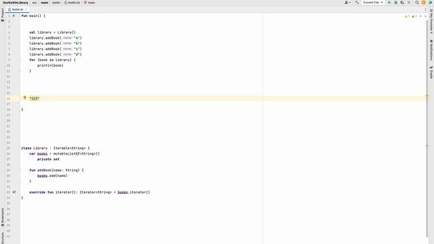The height and width of the screenshot is (244, 434).
Task: Click the println(book) statement
Action: point(50,66)
